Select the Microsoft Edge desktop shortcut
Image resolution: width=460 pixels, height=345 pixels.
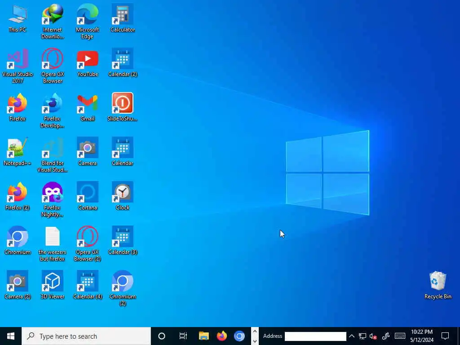coord(88,22)
